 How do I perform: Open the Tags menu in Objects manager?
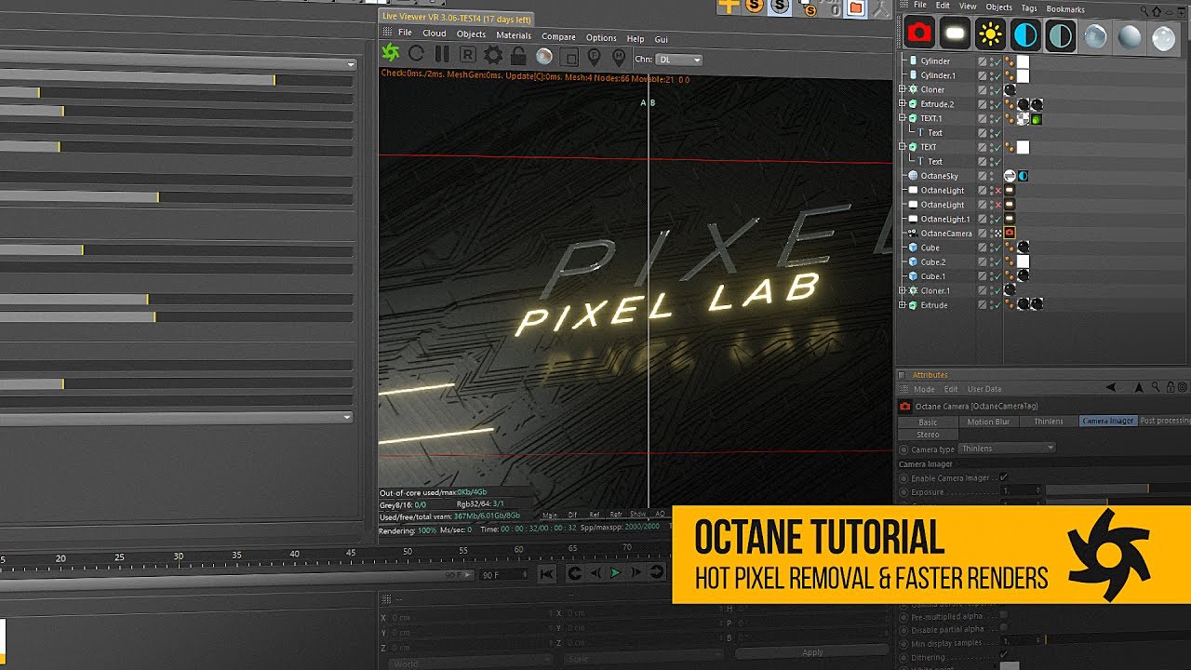click(1029, 7)
